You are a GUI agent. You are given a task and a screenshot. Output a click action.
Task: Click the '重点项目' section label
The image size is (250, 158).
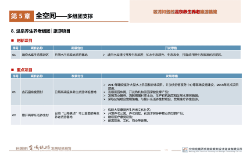point(25,70)
